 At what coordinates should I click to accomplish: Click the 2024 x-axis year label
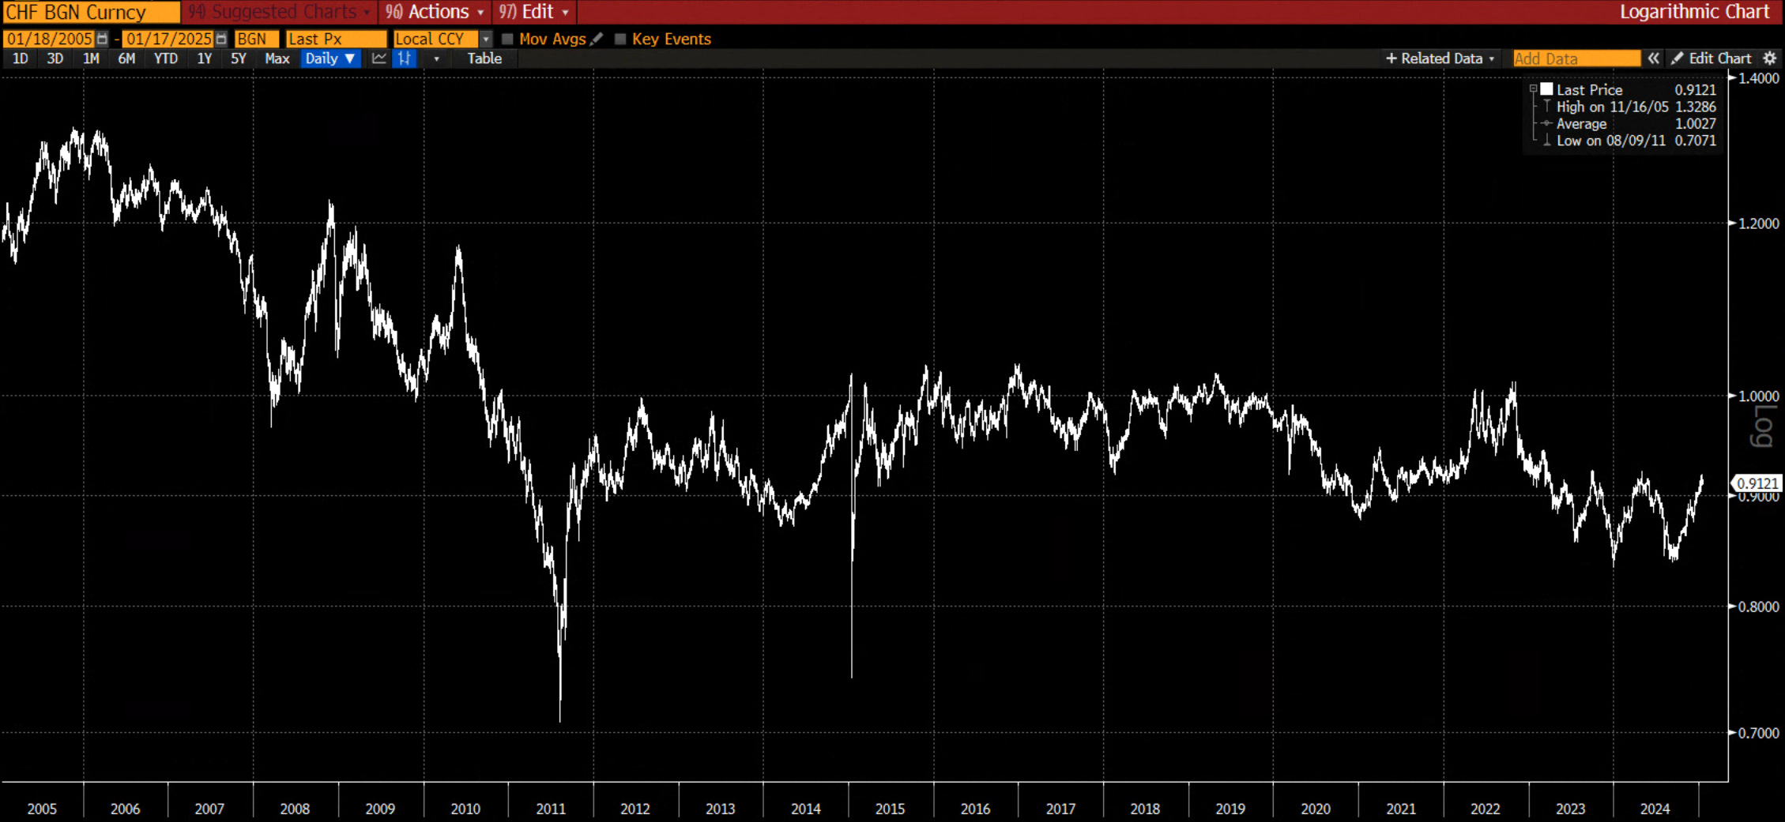pyautogui.click(x=1655, y=809)
